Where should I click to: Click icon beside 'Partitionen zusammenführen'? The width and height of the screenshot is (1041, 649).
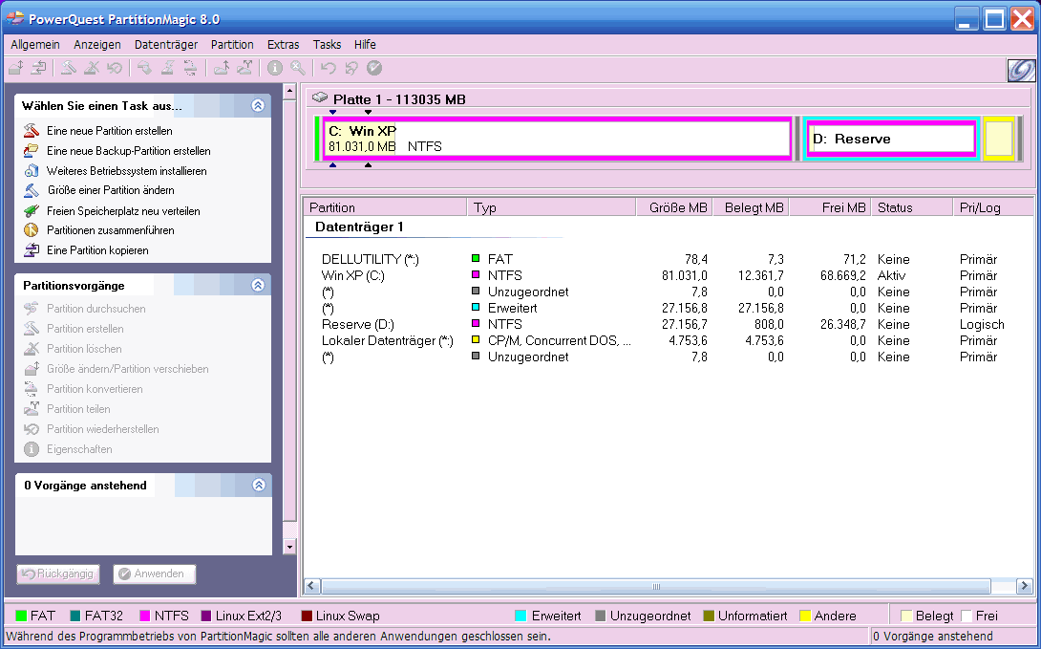point(32,229)
